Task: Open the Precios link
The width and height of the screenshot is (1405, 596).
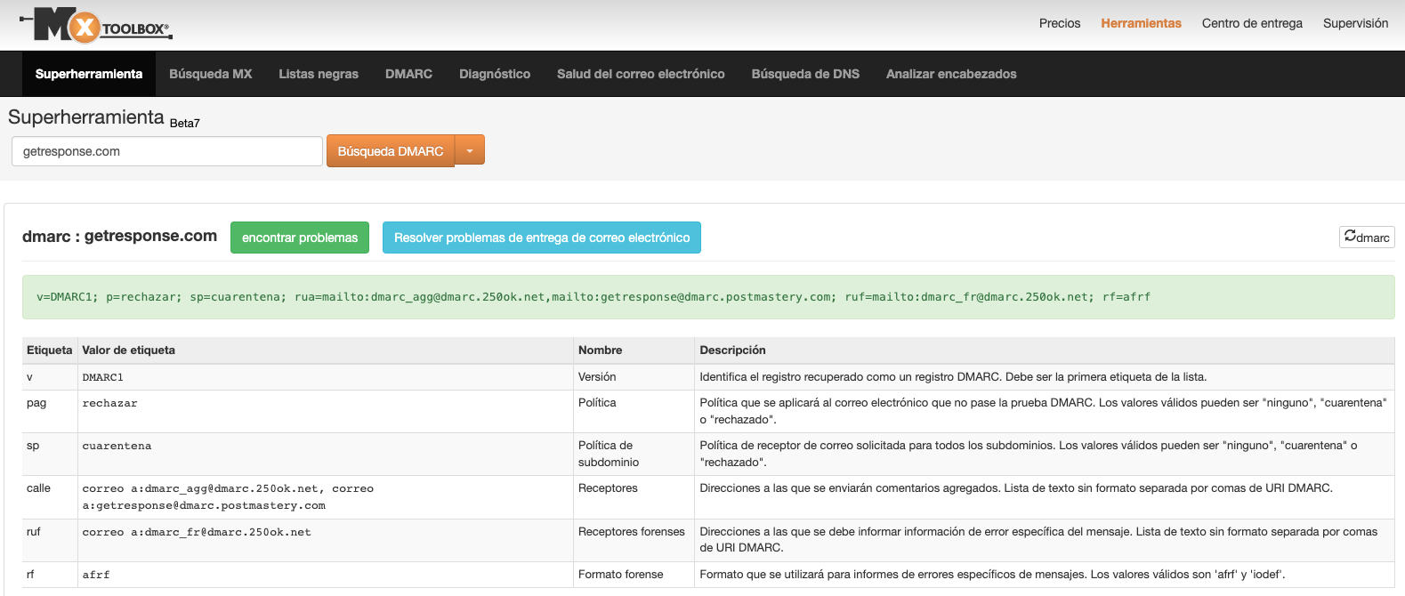Action: 1060,23
